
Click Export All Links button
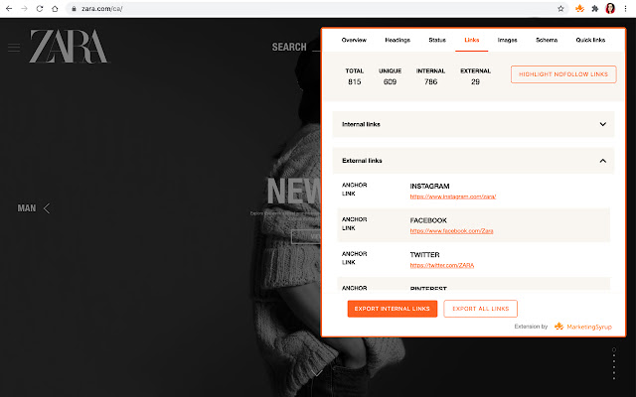[481, 309]
